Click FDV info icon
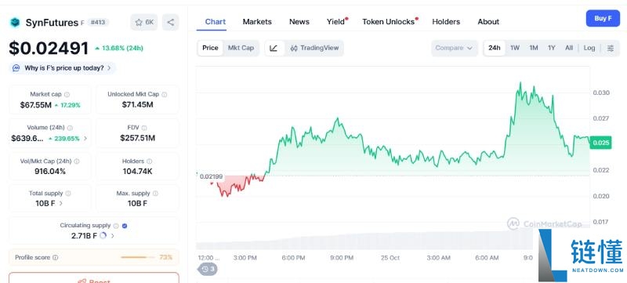The image size is (627, 283). click(x=144, y=128)
